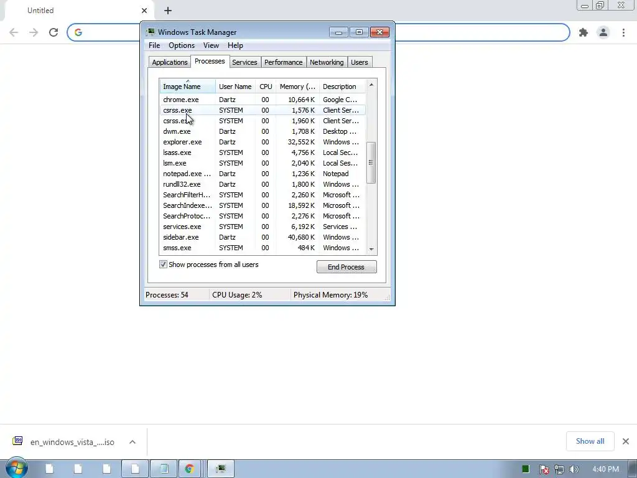Click the process list scroll up arrow
Image resolution: width=637 pixels, height=478 pixels.
pyautogui.click(x=371, y=85)
